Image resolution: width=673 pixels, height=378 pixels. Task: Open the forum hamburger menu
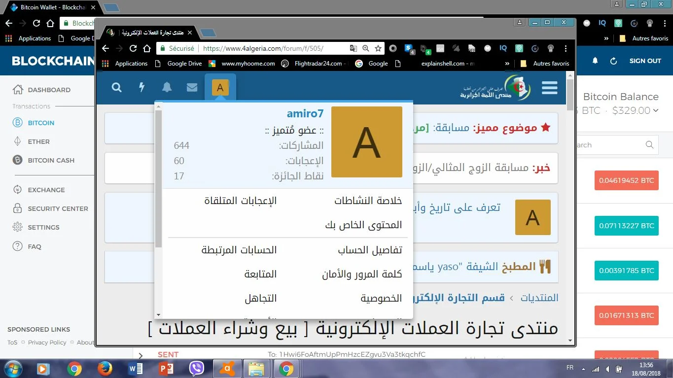click(x=549, y=88)
